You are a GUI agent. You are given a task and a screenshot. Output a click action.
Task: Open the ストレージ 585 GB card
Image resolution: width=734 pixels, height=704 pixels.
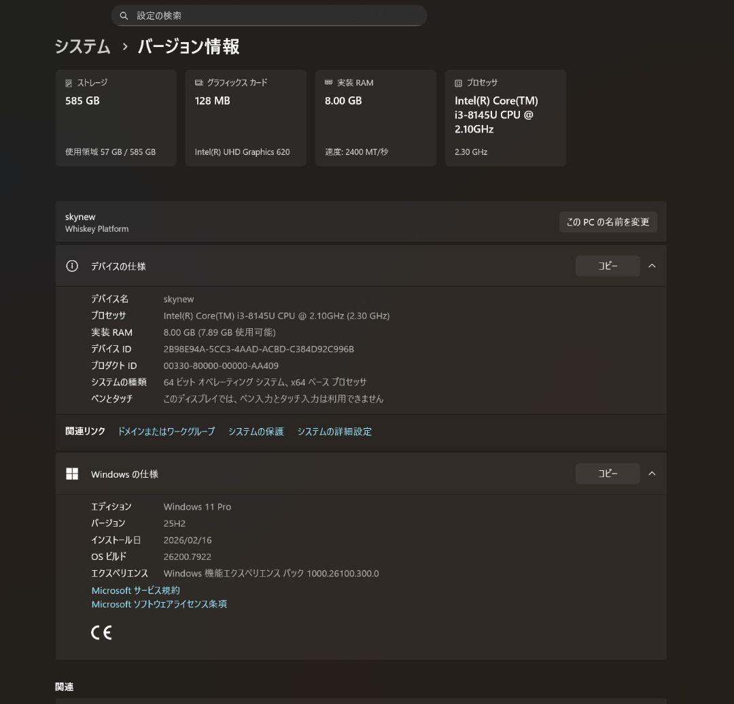[x=116, y=118]
